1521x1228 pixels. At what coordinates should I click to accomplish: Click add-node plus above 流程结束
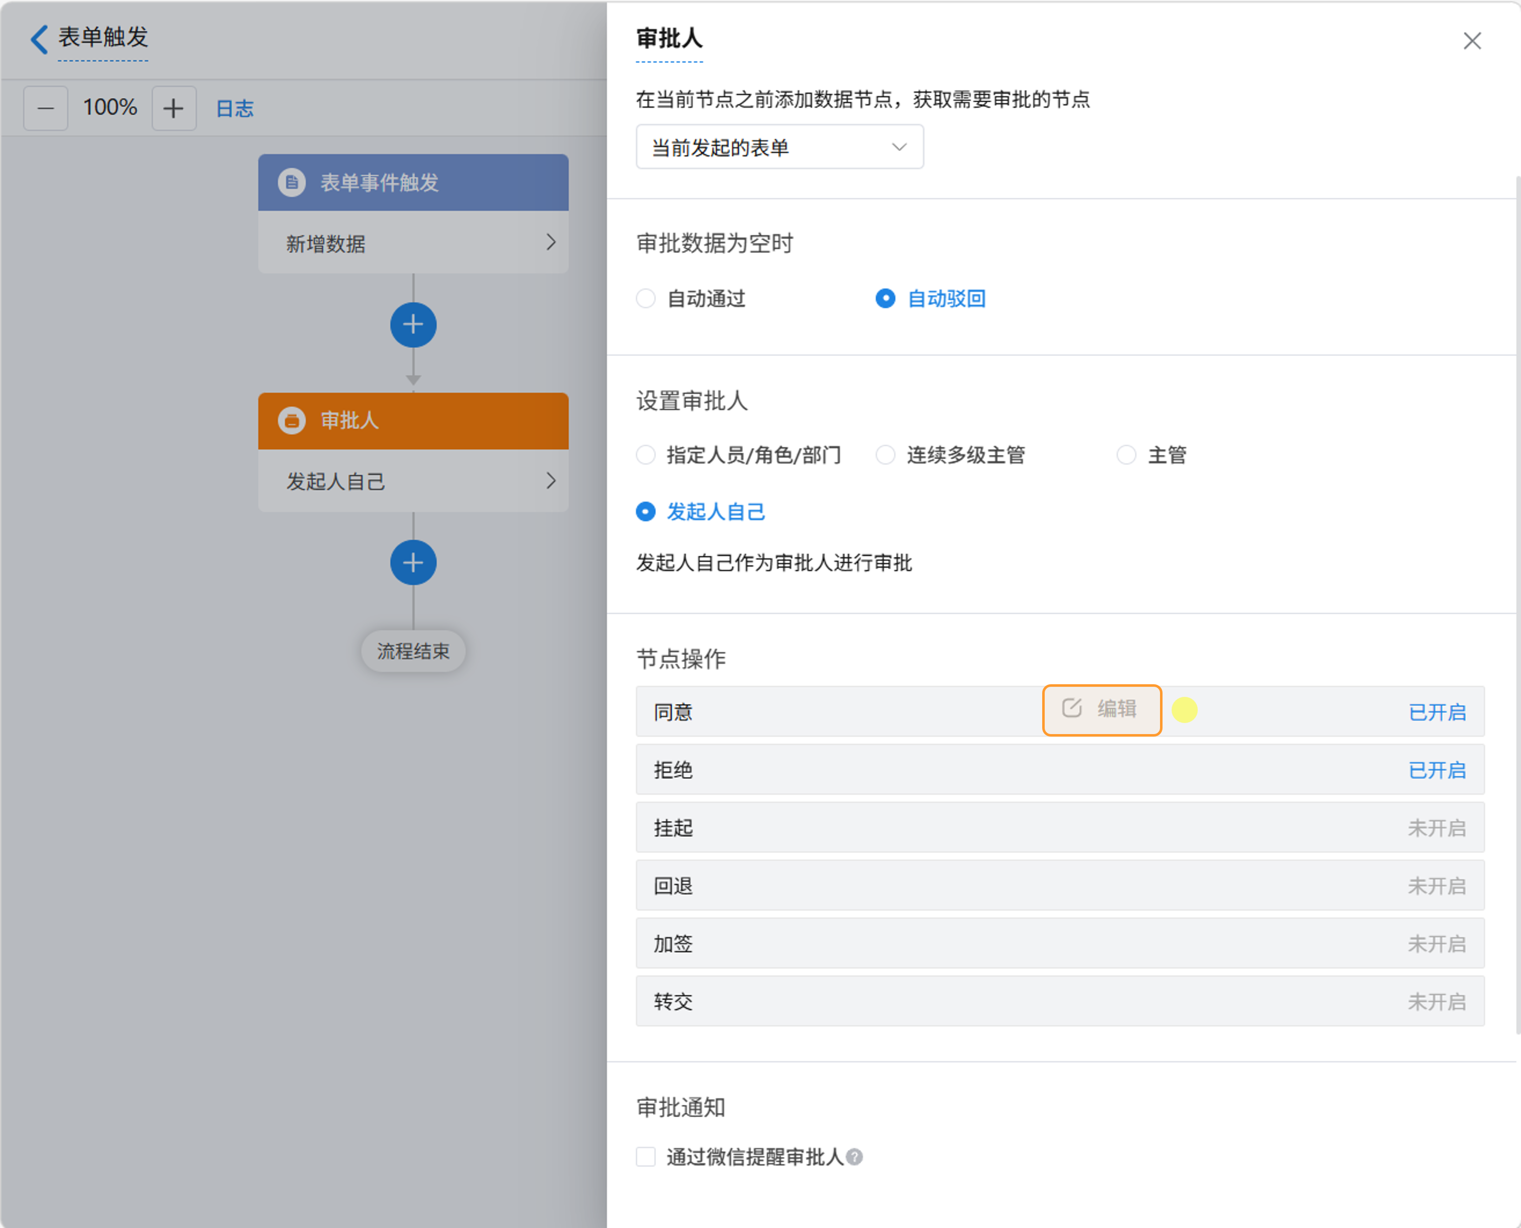click(413, 562)
